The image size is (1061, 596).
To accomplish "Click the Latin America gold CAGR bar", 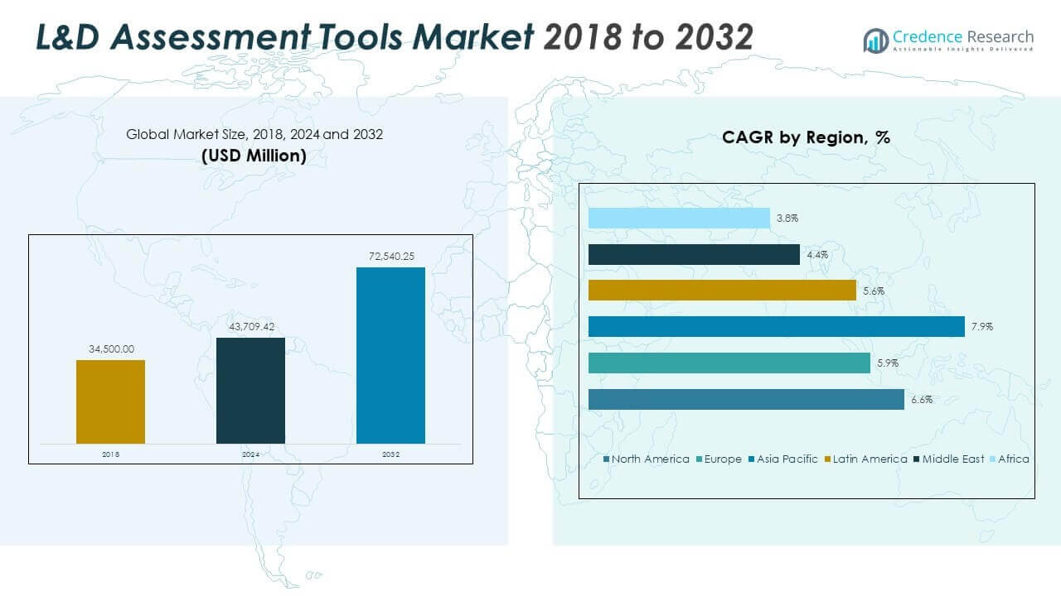I will coord(721,290).
